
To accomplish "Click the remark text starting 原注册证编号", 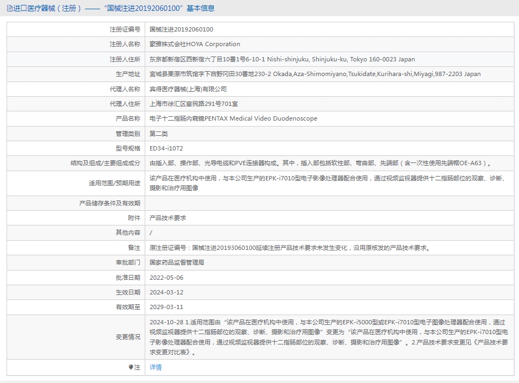I will pos(291,248).
